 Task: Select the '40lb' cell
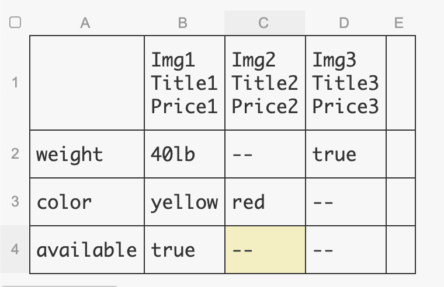(x=185, y=154)
